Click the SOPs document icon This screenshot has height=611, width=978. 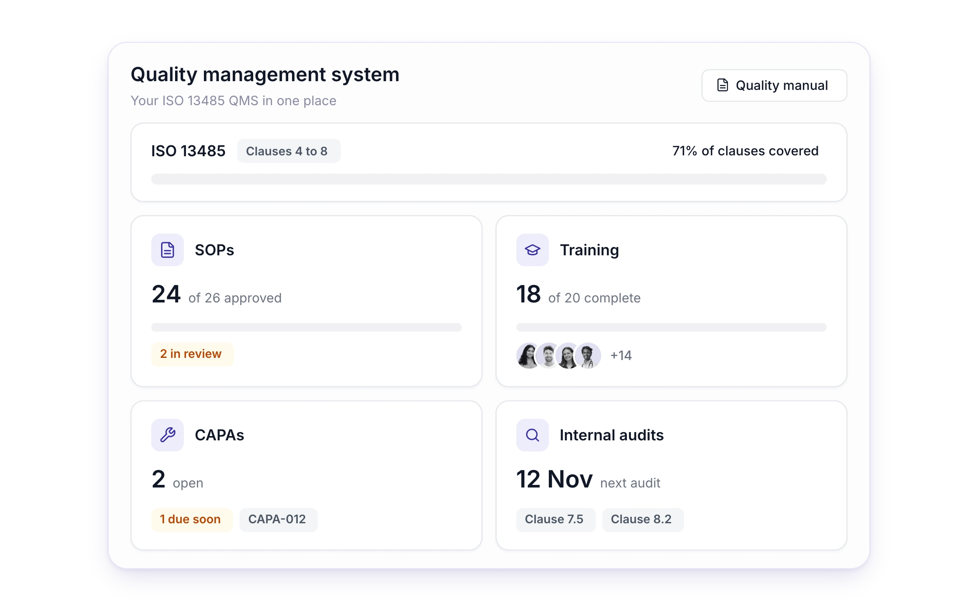click(168, 250)
